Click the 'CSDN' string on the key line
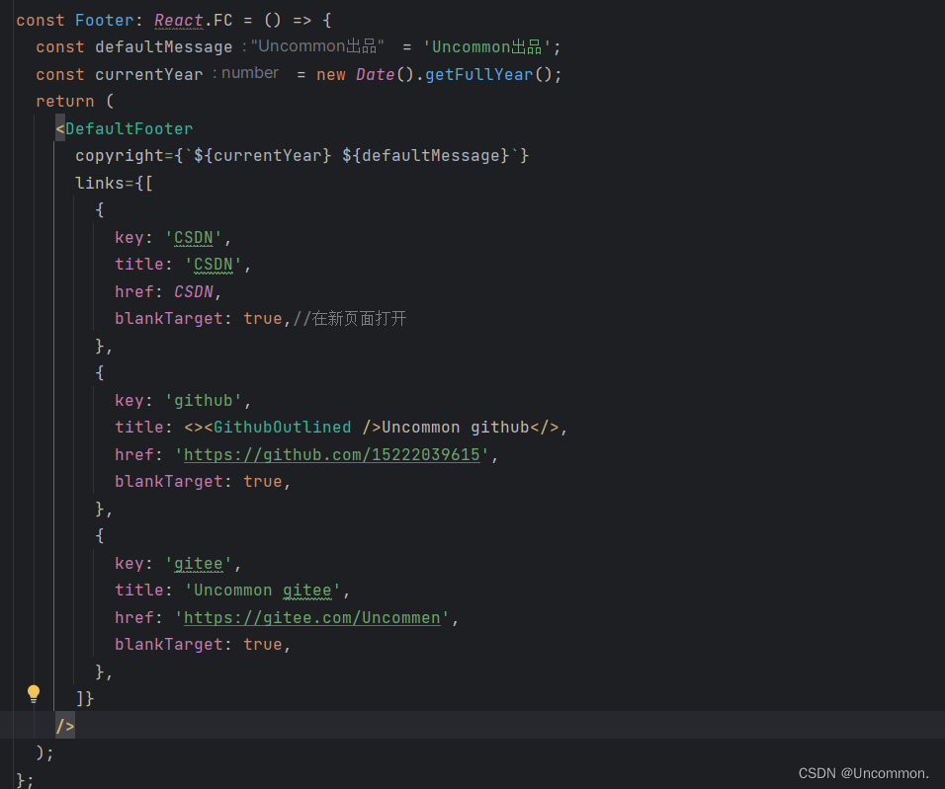Viewport: 945px width, 789px height. pyautogui.click(x=194, y=238)
